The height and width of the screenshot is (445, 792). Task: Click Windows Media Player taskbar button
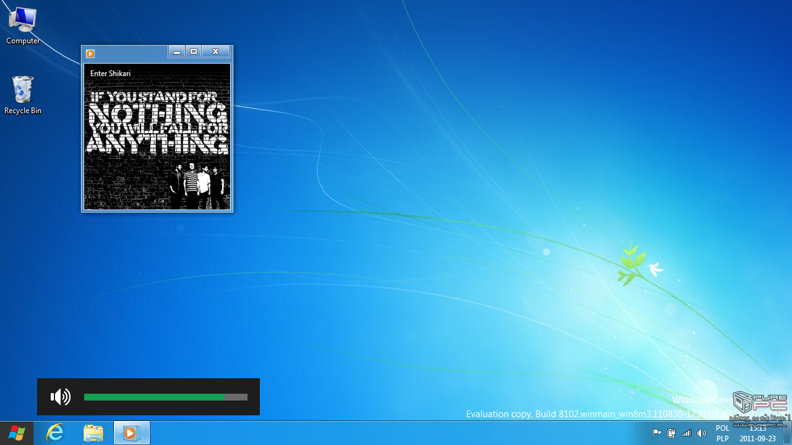[x=131, y=433]
